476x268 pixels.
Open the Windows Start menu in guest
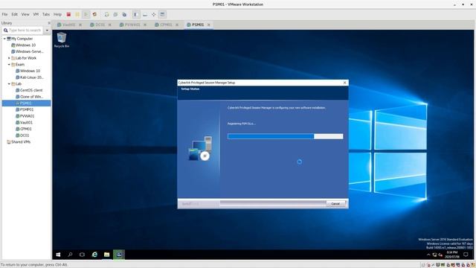[x=58, y=255]
